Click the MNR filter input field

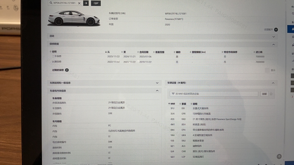214,94
